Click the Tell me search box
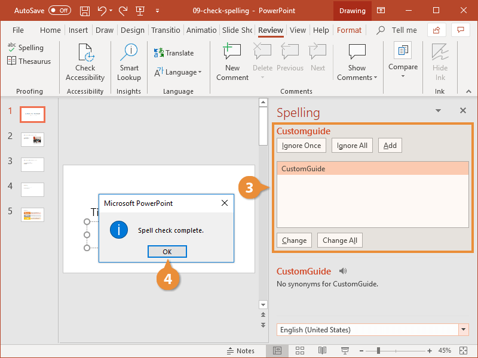The image size is (478, 358). [396, 30]
